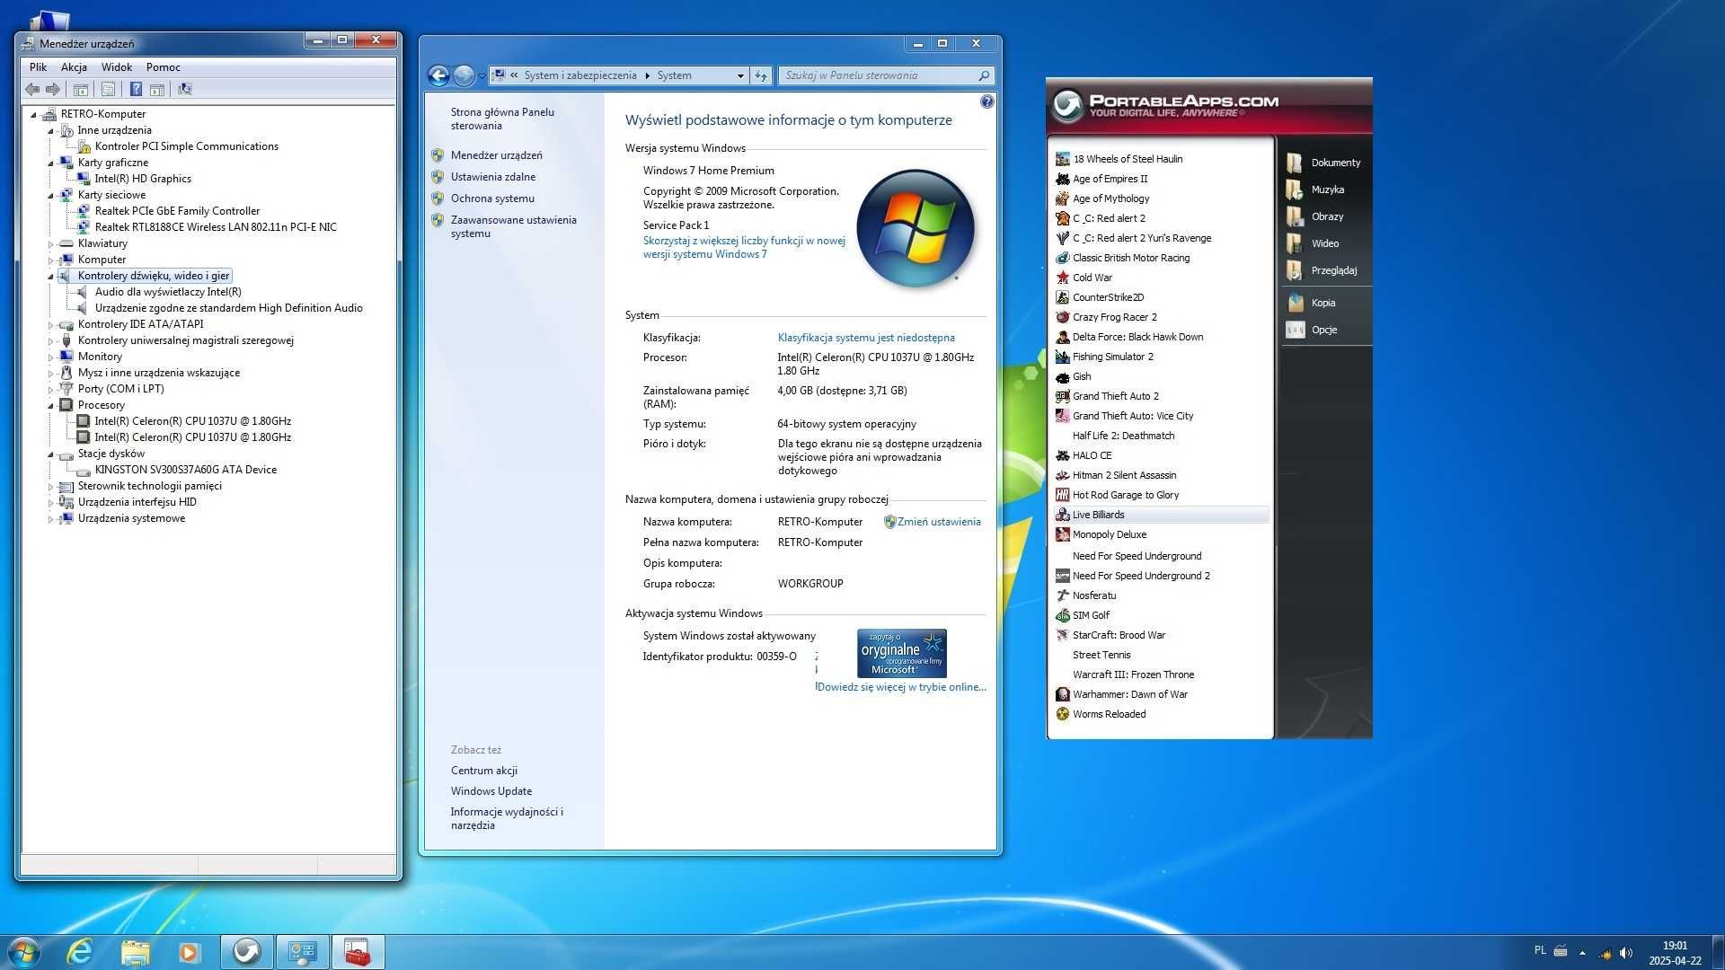Viewport: 1725px width, 970px height.
Task: Select Realtek PCIe GbE Family Controller
Action: coord(177,211)
